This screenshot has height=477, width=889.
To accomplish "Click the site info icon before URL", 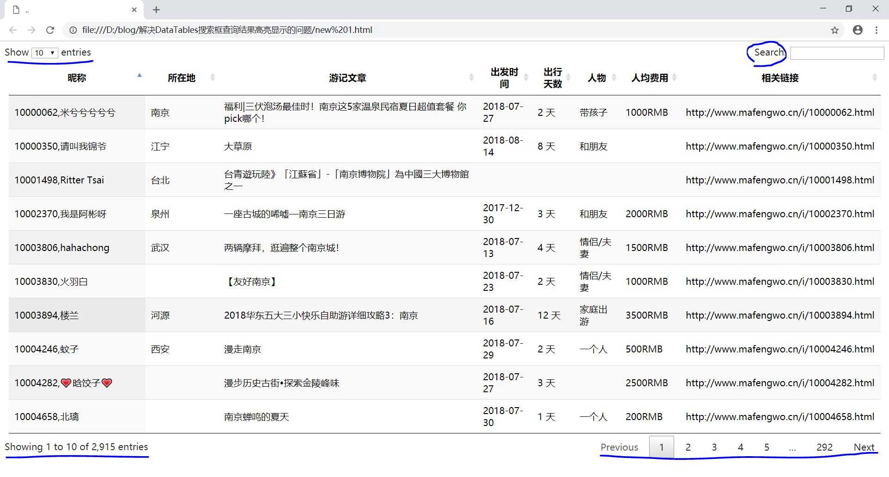I will [73, 30].
